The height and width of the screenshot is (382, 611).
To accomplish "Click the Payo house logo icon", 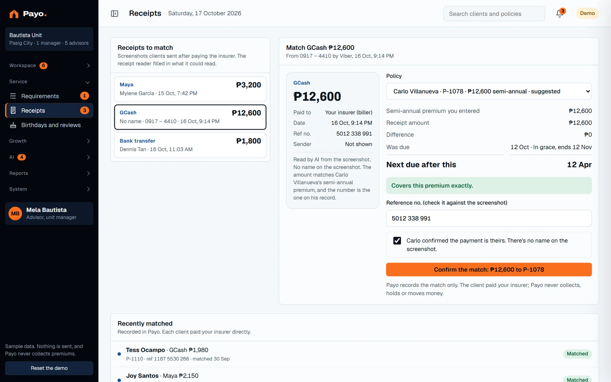I will 14,14.
